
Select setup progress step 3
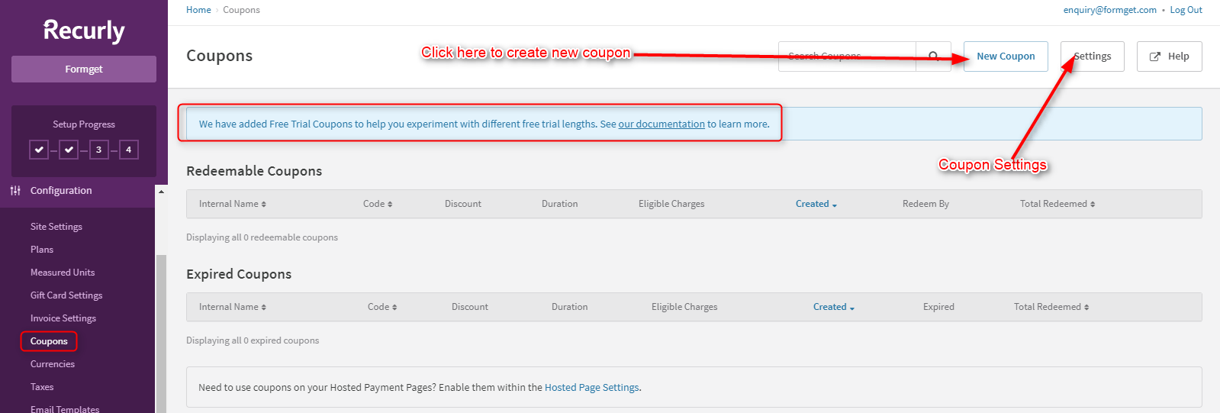click(98, 150)
